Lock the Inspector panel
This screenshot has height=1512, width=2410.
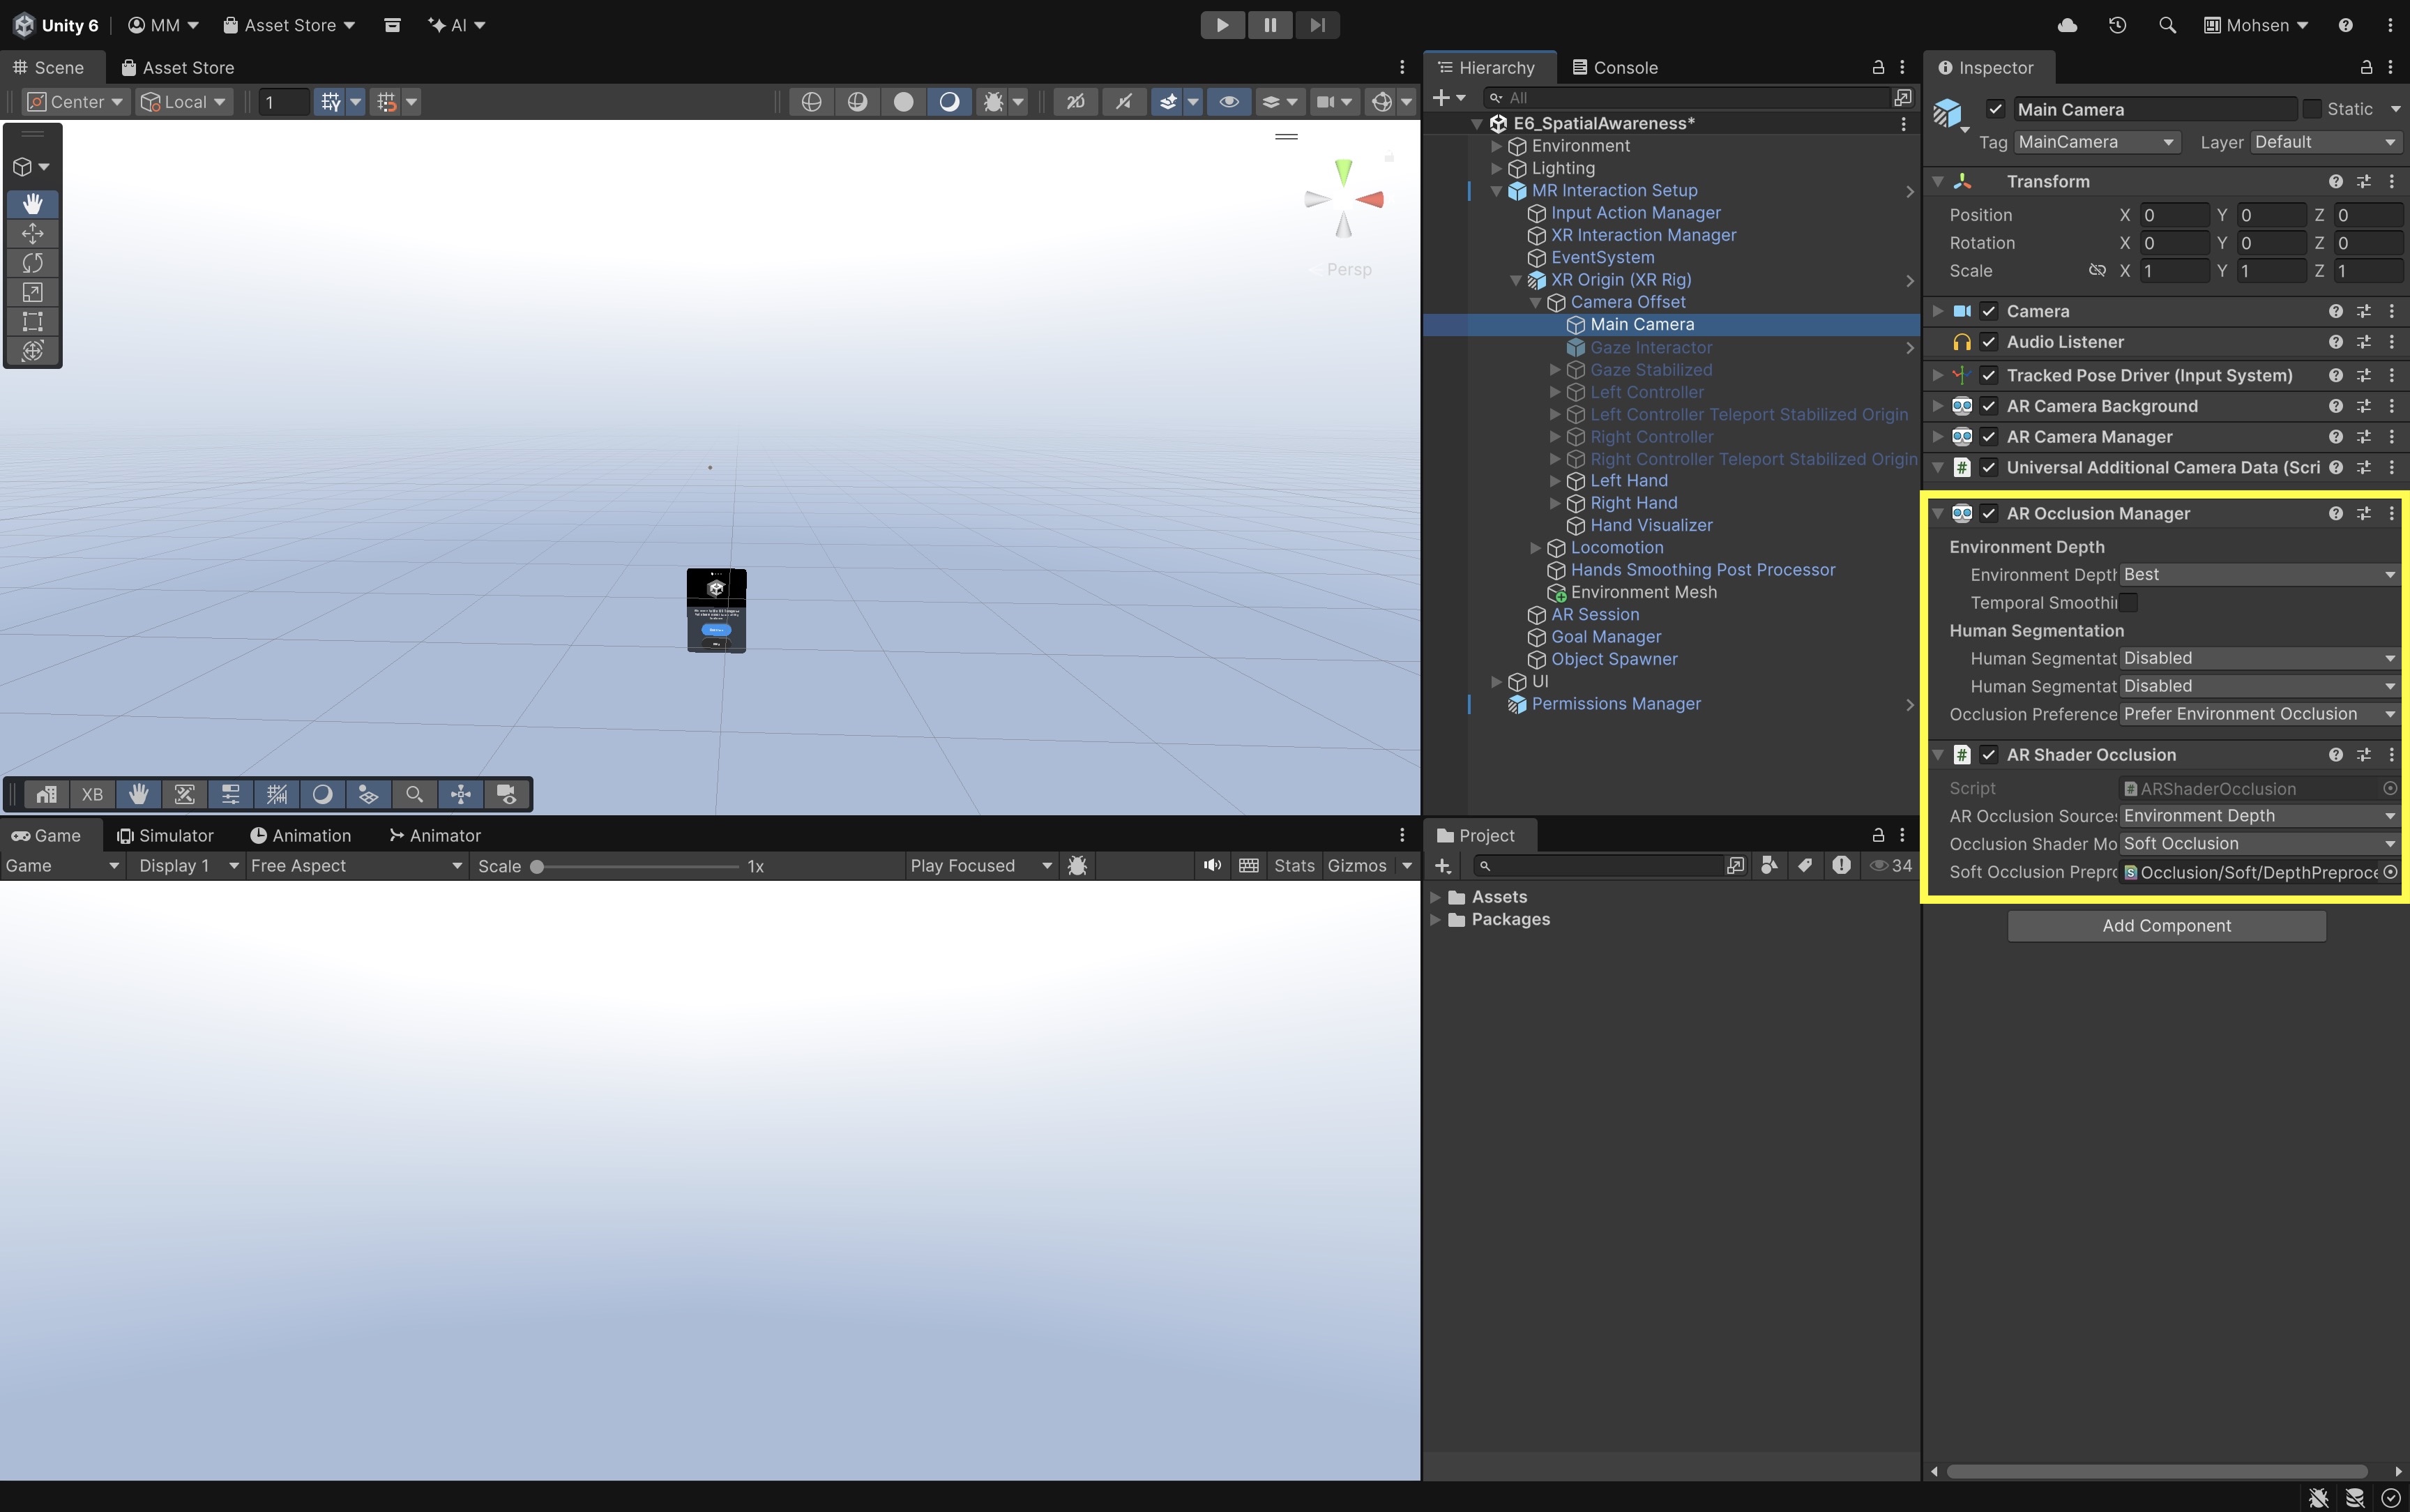tap(2365, 67)
